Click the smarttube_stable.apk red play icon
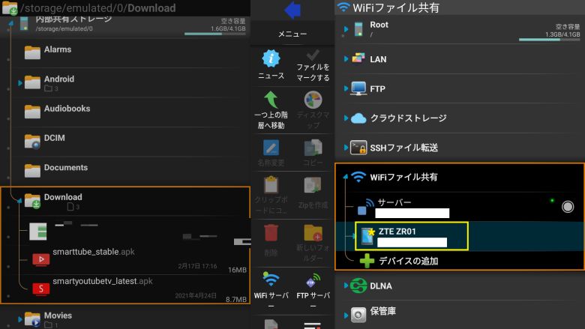 pos(41,259)
